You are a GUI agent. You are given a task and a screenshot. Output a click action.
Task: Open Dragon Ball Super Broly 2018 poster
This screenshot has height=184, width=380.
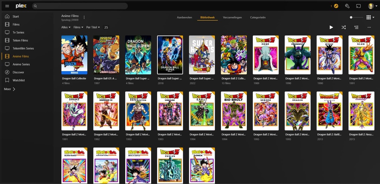[170, 55]
